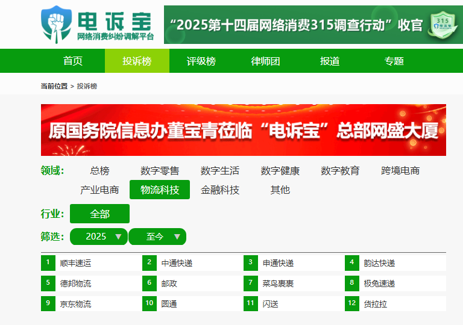Image resolution: width=463 pixels, height=325 pixels.
Task: Select the 总榜 domain filter
Action: click(x=100, y=170)
